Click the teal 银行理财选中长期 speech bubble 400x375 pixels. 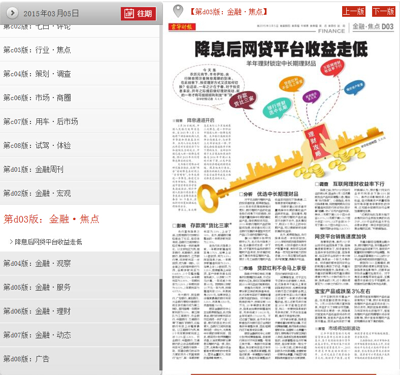[x=277, y=108]
